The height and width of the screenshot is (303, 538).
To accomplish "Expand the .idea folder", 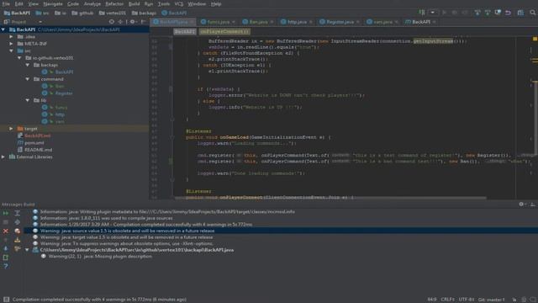I will click(x=11, y=36).
